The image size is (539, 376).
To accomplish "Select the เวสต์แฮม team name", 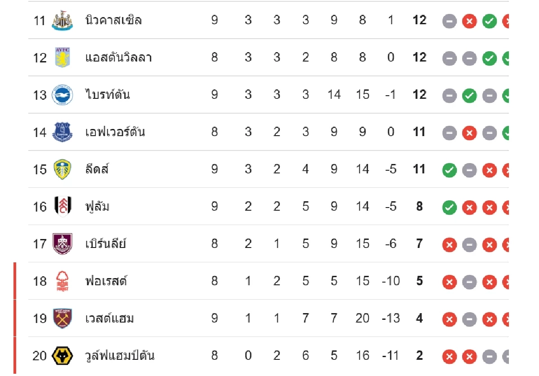I will [110, 318].
